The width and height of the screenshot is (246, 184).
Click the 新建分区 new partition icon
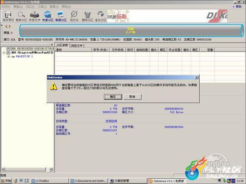tap(61, 16)
